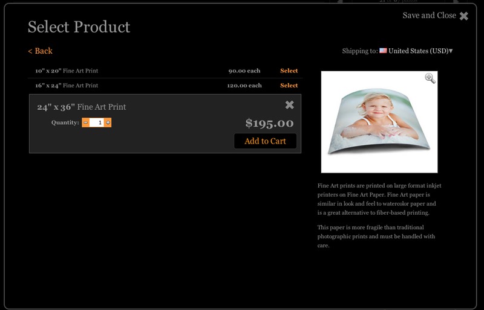
Task: Click the Save and Close X icon
Action: (463, 16)
